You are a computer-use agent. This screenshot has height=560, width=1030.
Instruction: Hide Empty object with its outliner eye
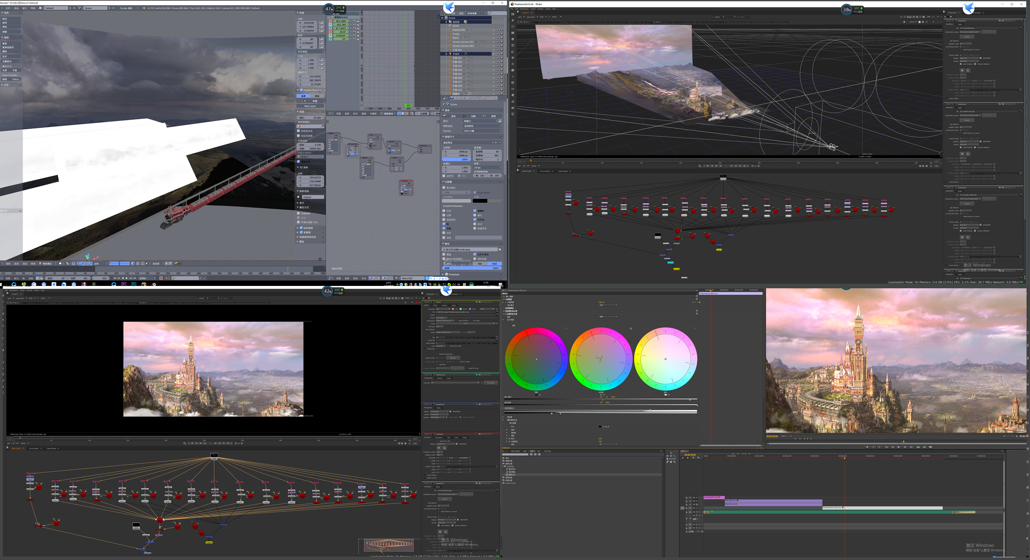pyautogui.click(x=493, y=34)
